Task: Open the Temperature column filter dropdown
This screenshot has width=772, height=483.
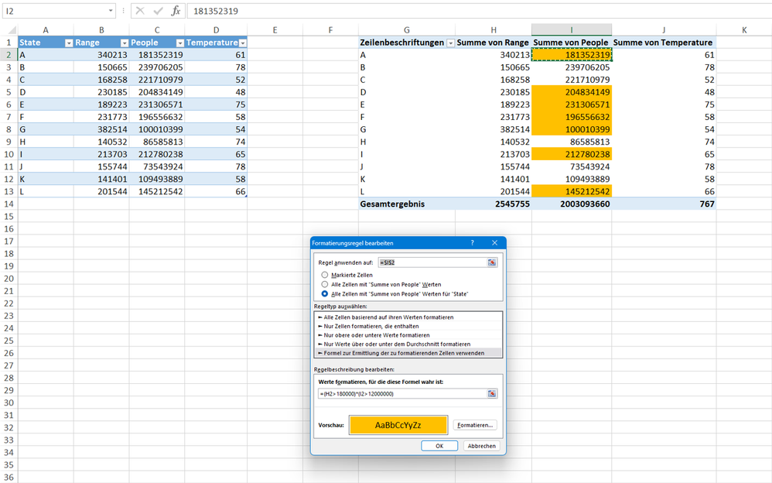Action: 242,43
